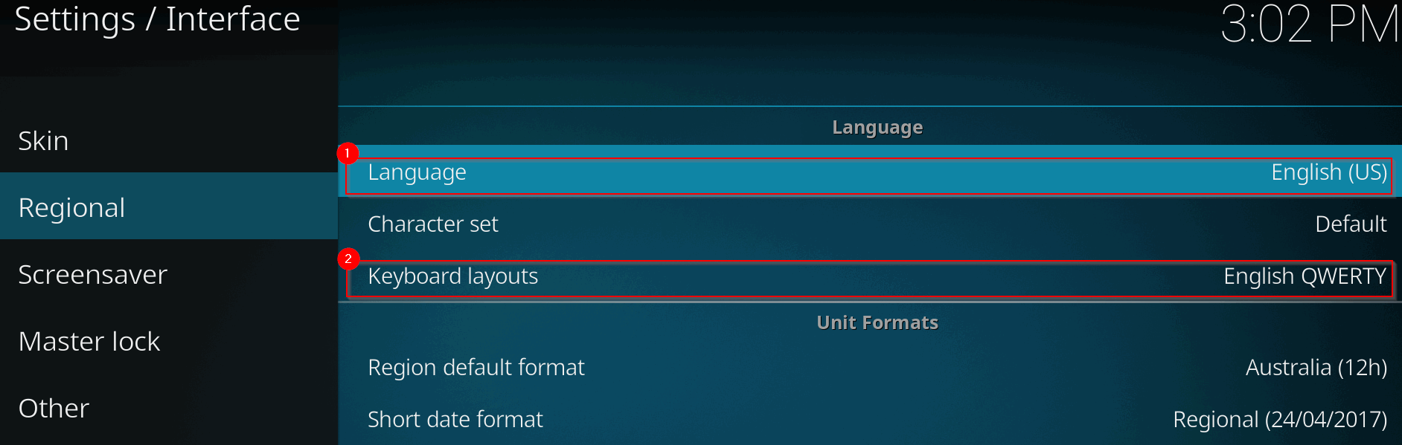The width and height of the screenshot is (1402, 445).
Task: Change the English (US) language value
Action: point(1328,172)
